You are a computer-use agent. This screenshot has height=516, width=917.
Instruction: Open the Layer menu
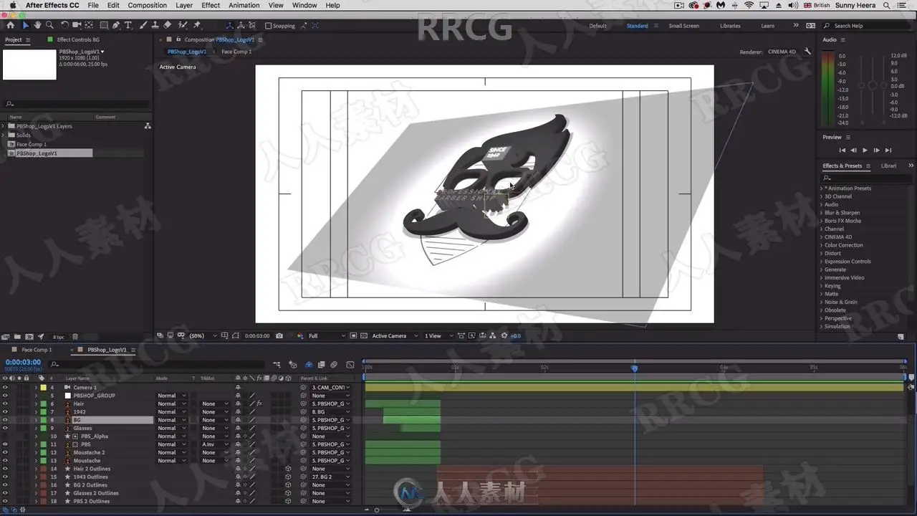click(x=184, y=5)
